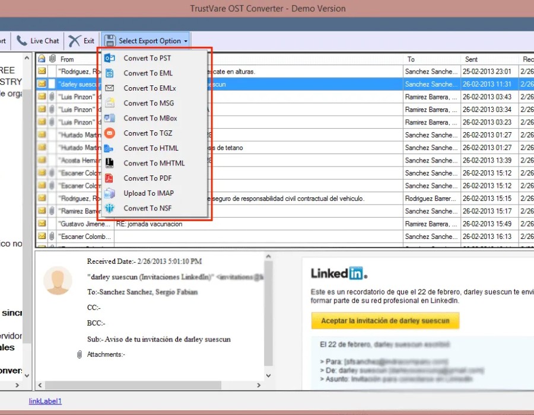Click the NSF icon in export menu
This screenshot has height=415, width=534.
click(109, 208)
